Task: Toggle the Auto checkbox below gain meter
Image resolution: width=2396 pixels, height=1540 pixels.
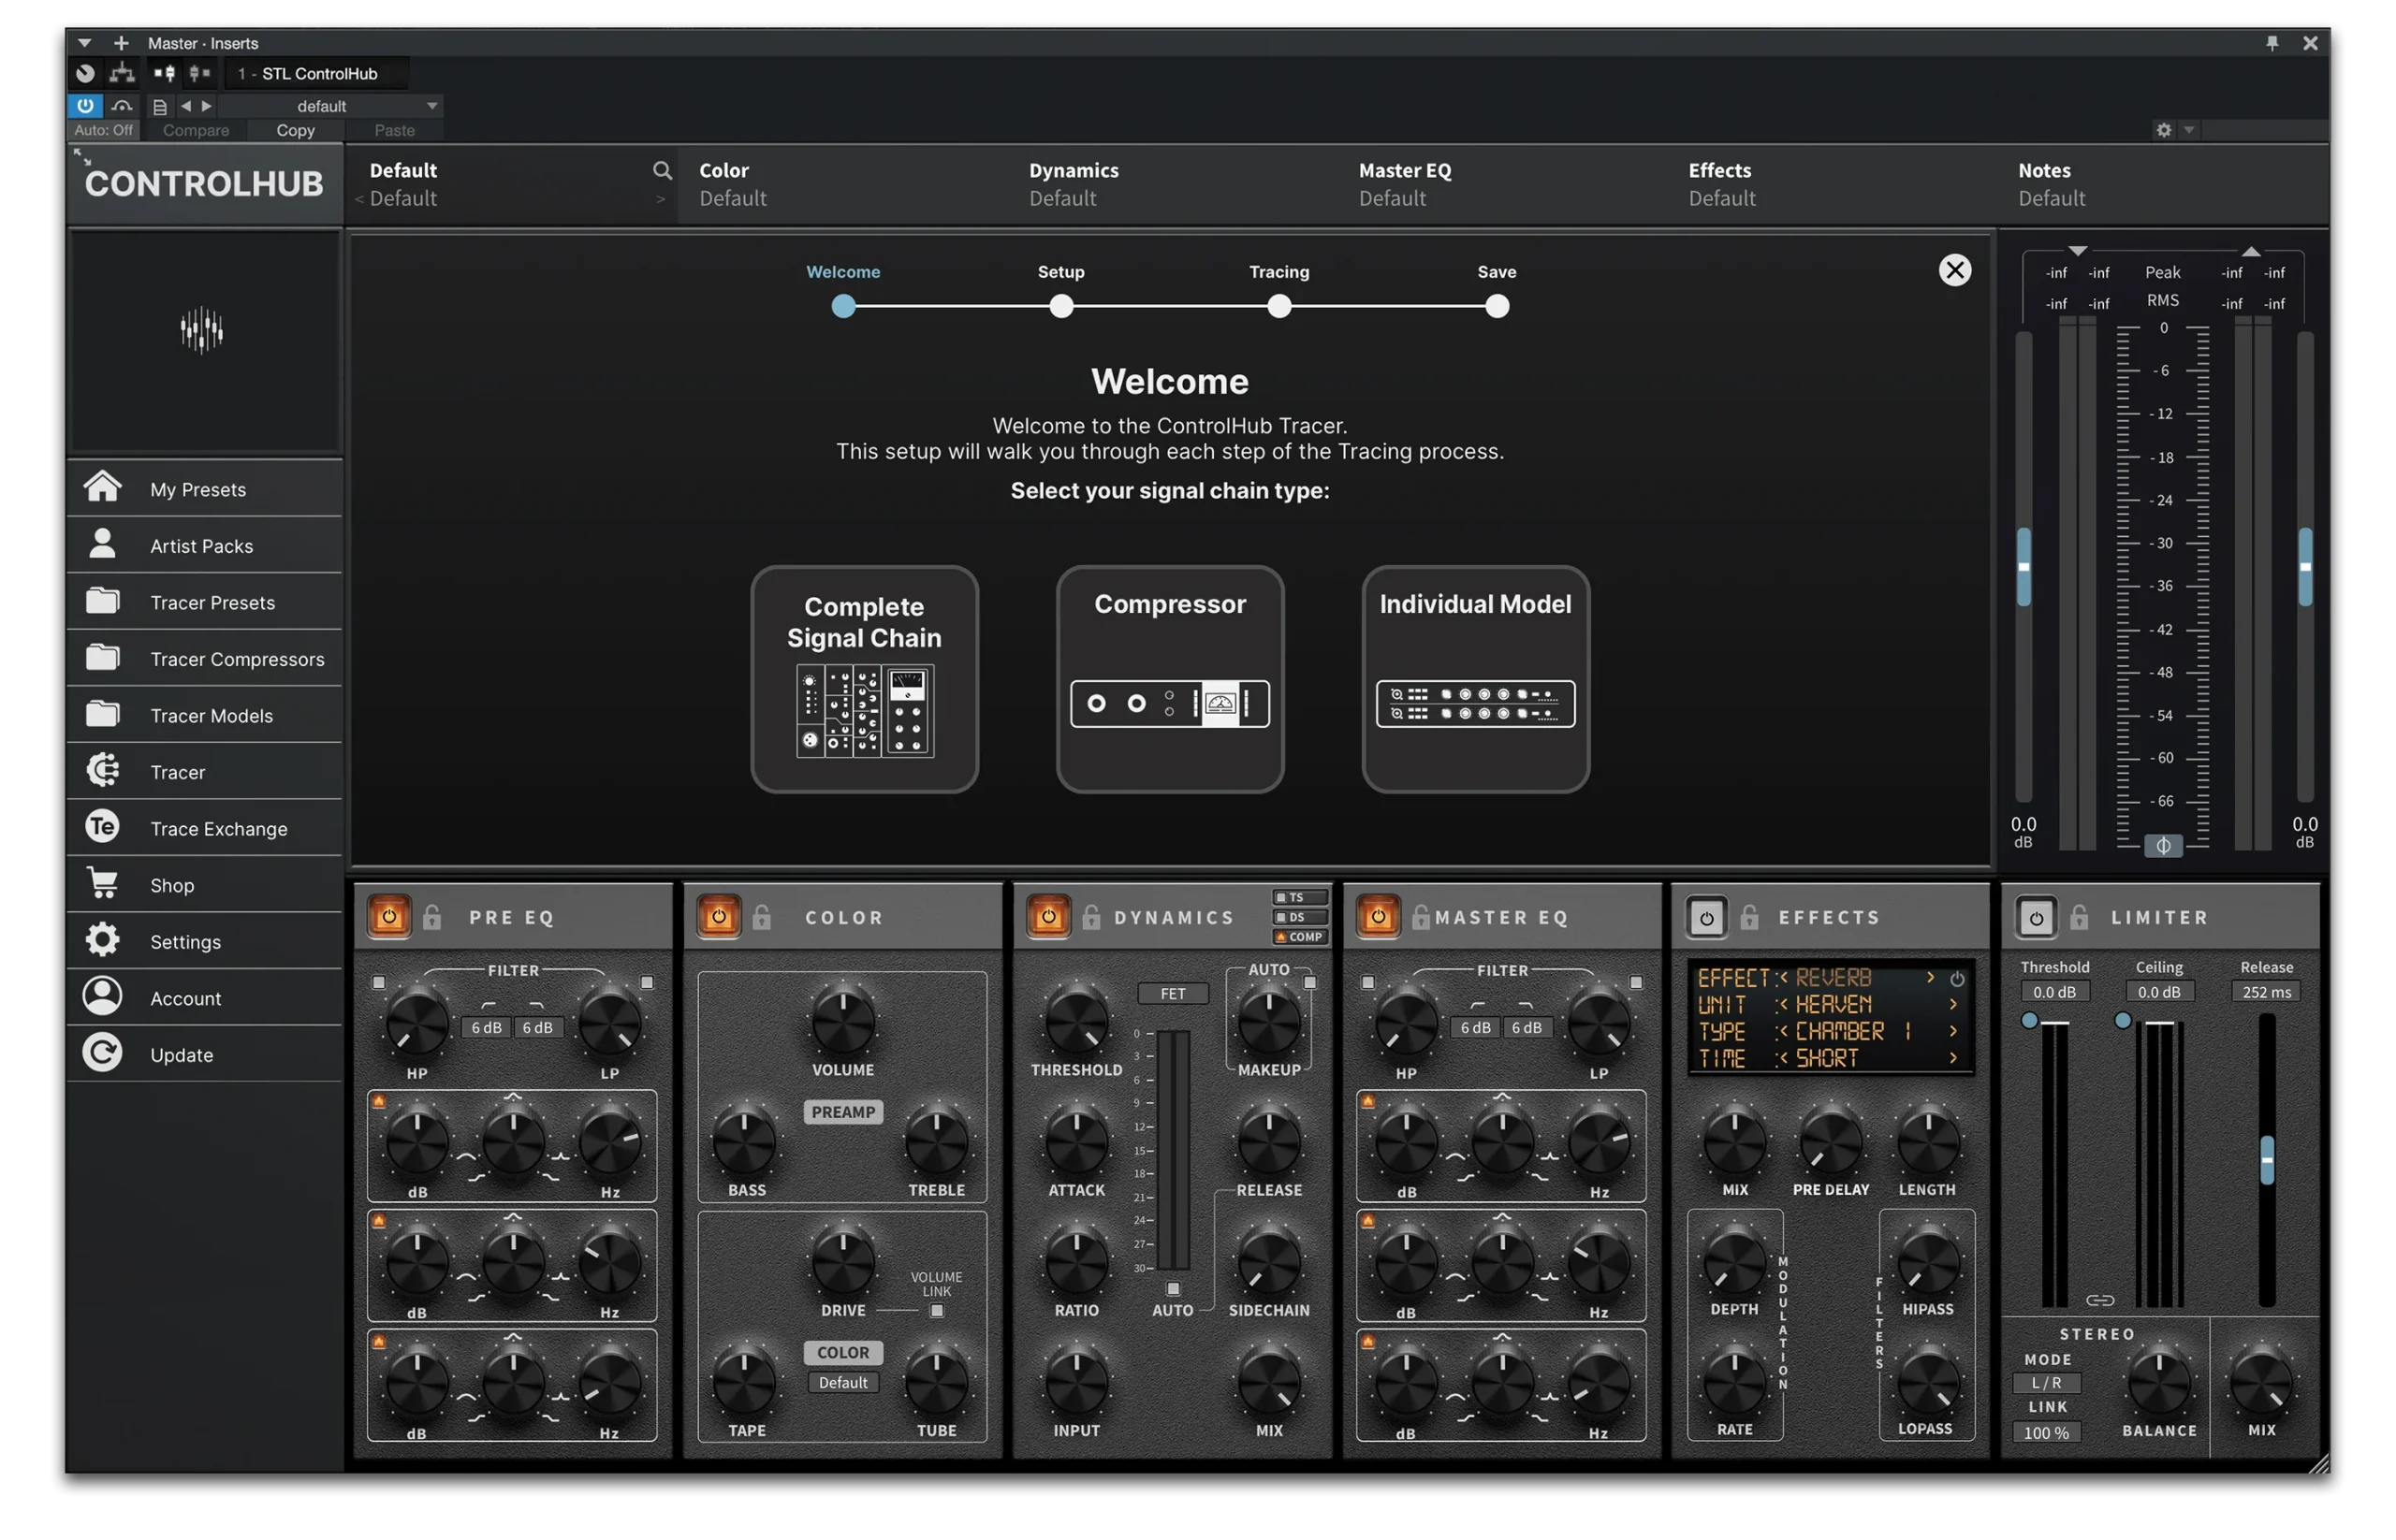Action: 1173,1289
